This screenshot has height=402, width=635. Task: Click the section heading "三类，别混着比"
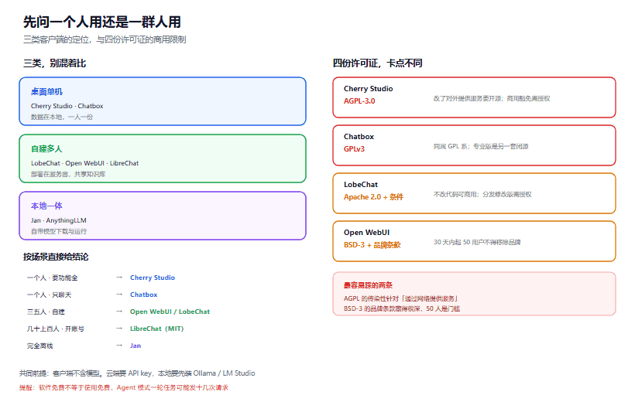[x=55, y=63]
